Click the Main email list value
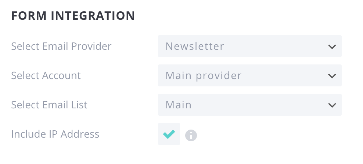363x164 pixels. click(179, 105)
